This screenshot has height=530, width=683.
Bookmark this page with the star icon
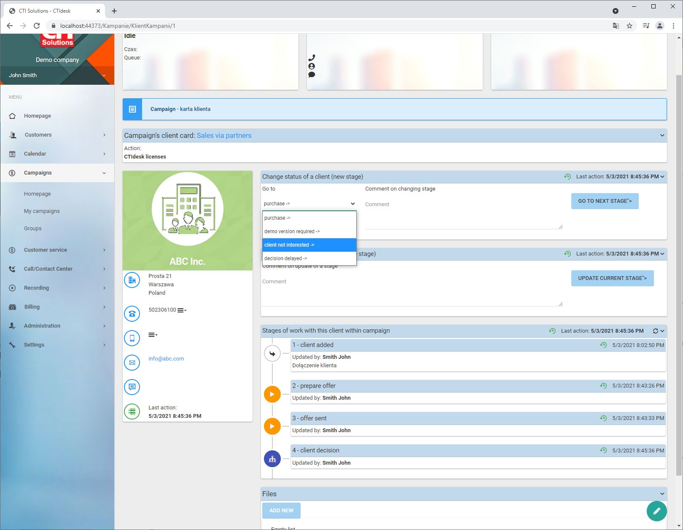(x=629, y=26)
